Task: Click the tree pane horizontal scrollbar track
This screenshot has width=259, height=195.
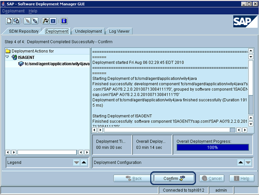Action: click(x=47, y=152)
